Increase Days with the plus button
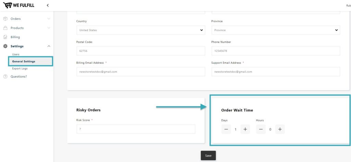 (x=245, y=129)
